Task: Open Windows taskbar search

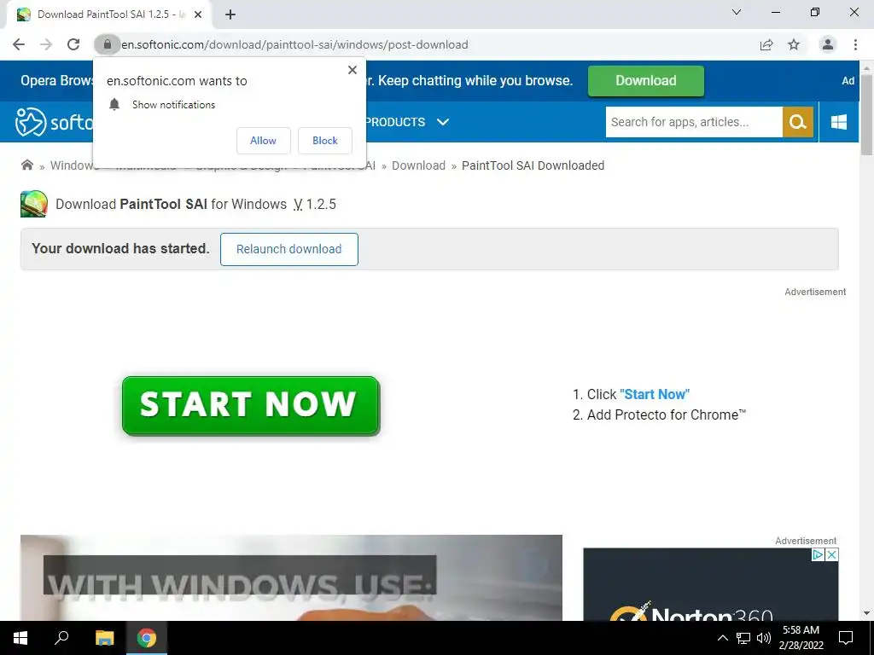Action: [61, 638]
